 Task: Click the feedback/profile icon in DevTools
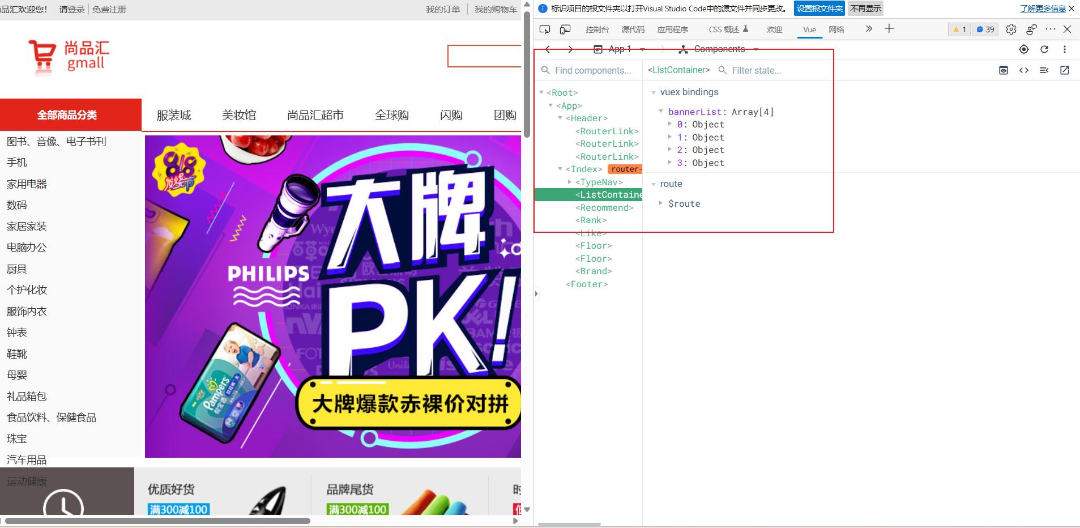click(1031, 29)
